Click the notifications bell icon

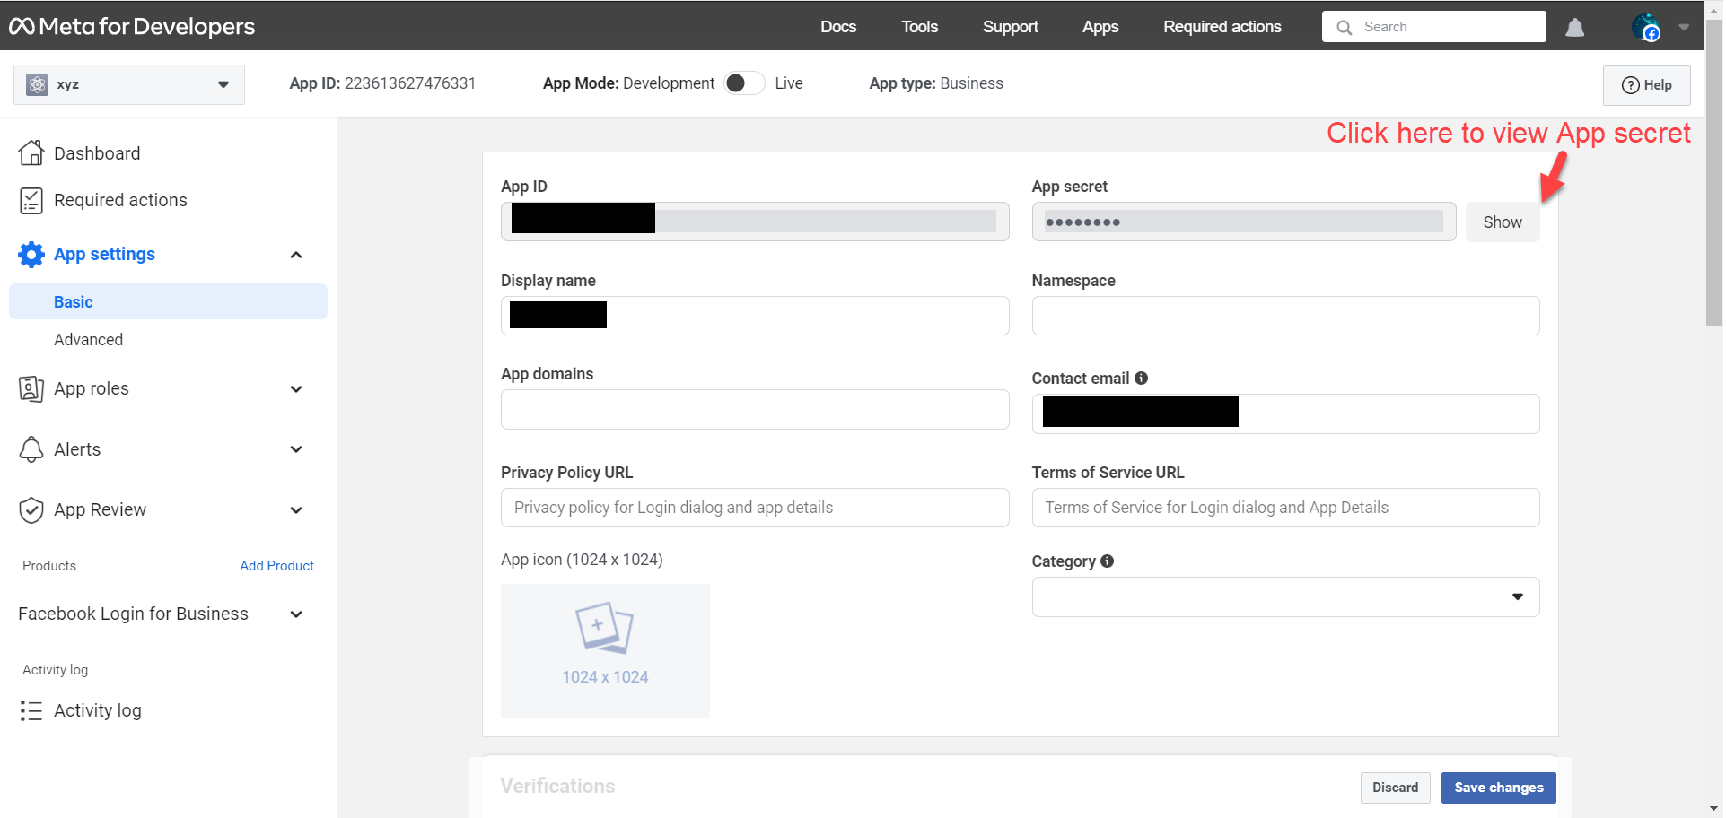click(x=1574, y=28)
